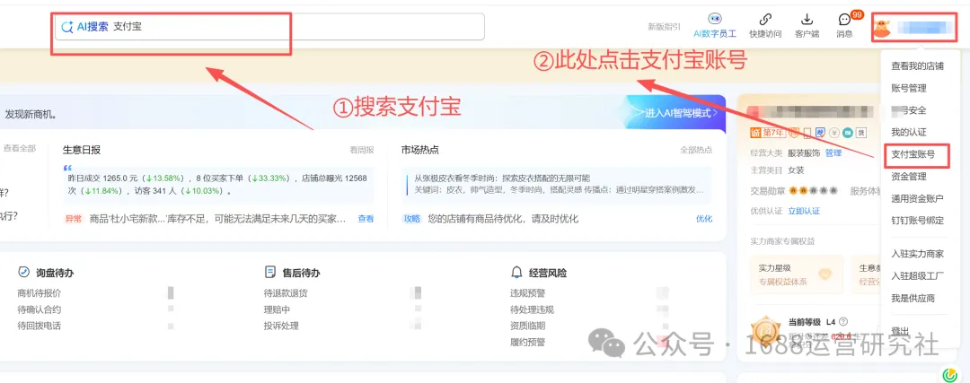970x383 pixels.
Task: Click 售后待办 document icon
Action: (x=269, y=273)
